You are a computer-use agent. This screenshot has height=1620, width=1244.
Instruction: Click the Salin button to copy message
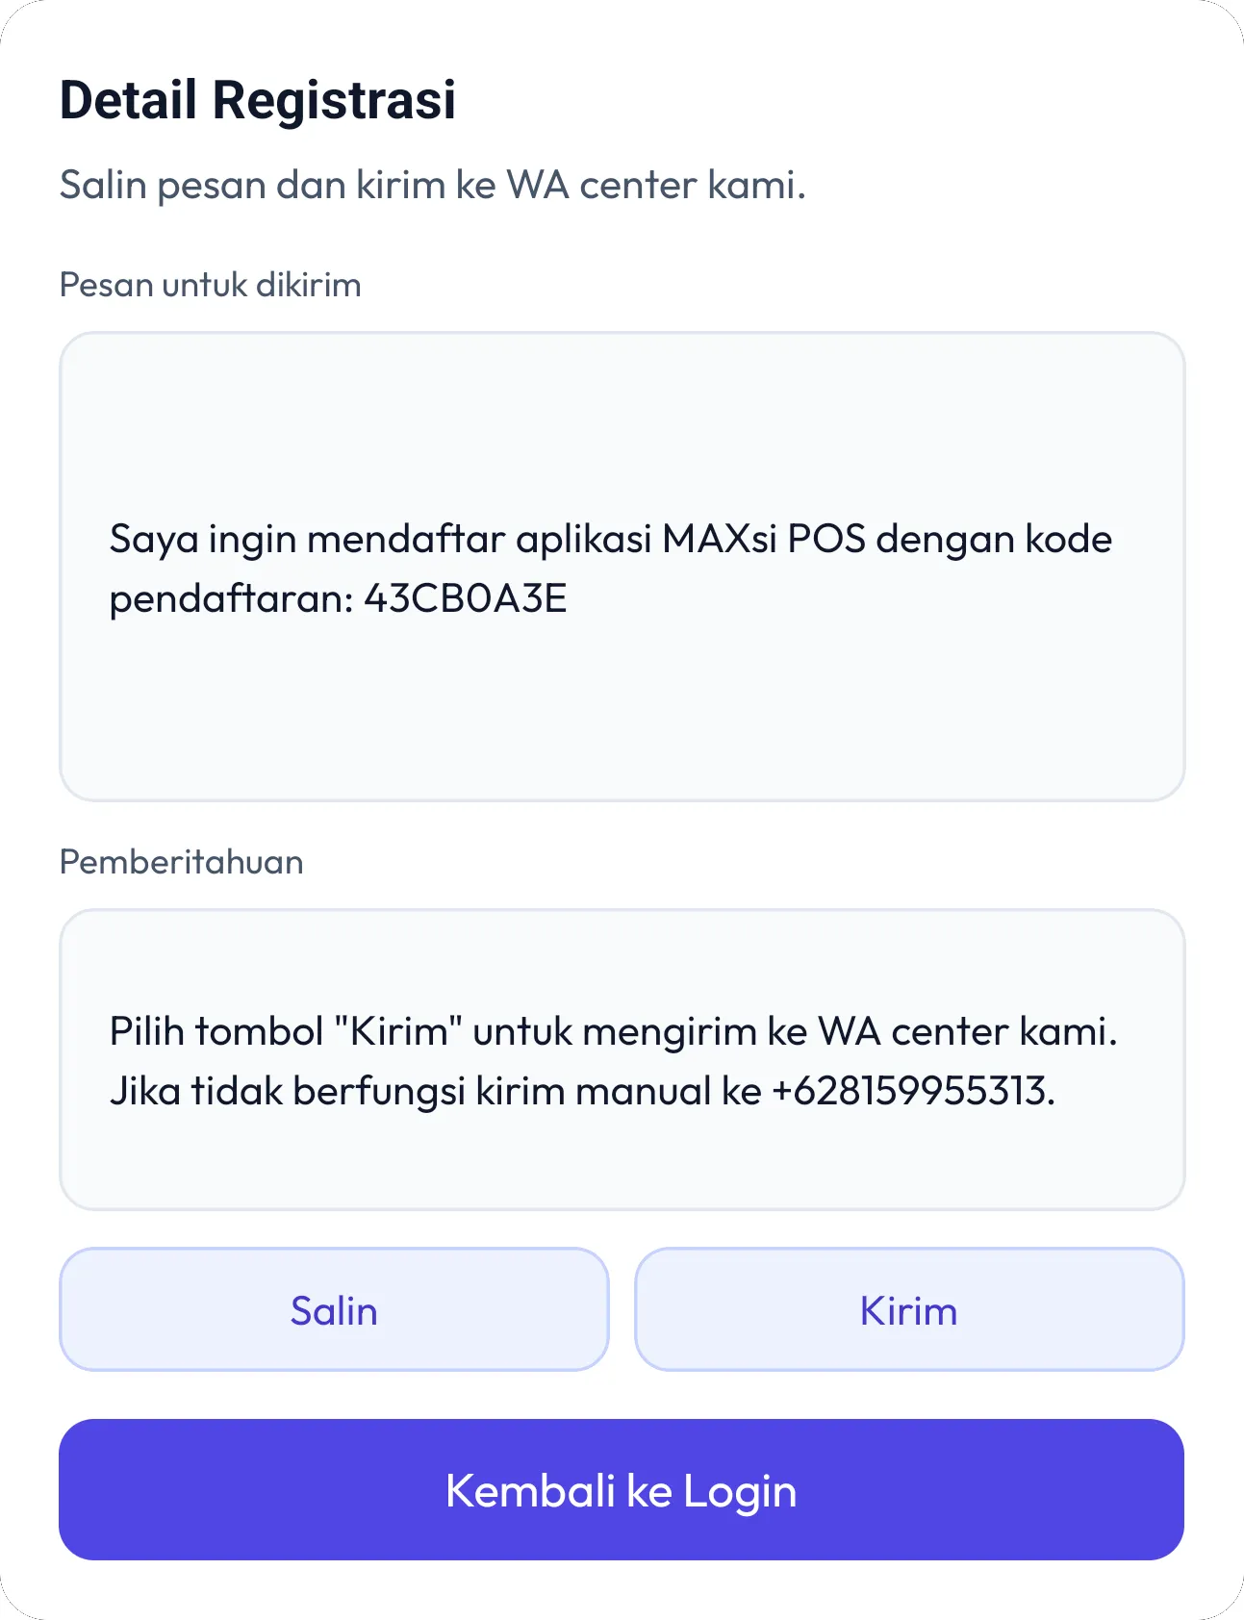[334, 1308]
